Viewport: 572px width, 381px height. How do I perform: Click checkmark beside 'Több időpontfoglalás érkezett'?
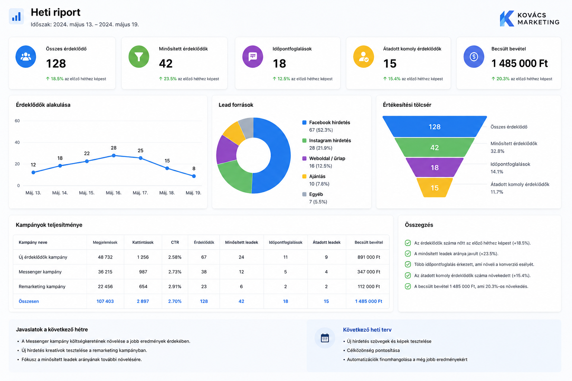point(408,265)
